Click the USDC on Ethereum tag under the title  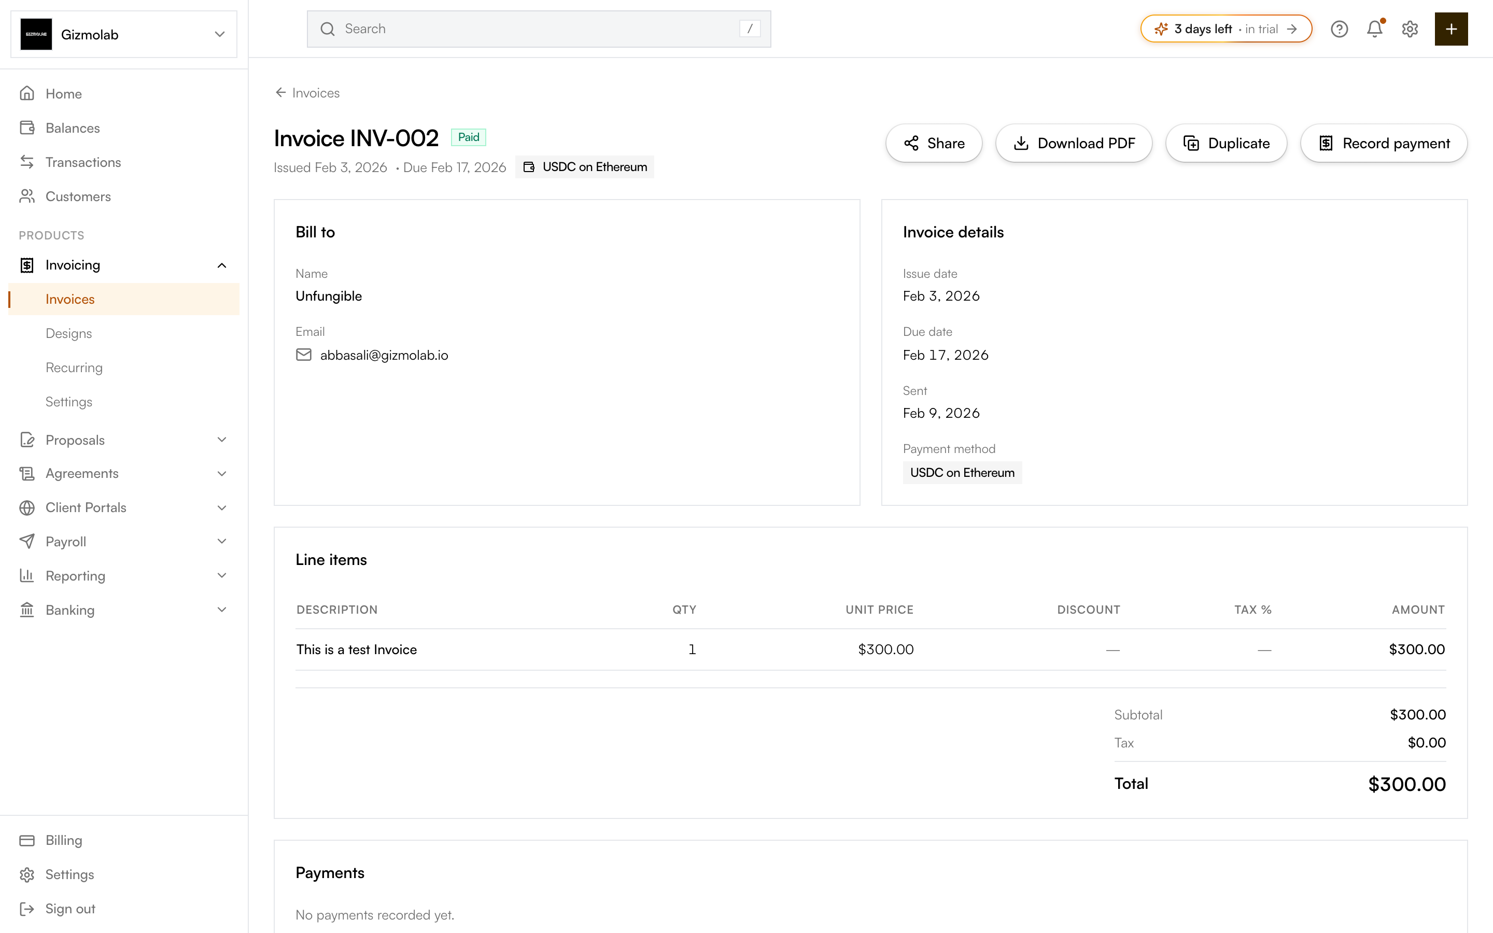point(585,166)
